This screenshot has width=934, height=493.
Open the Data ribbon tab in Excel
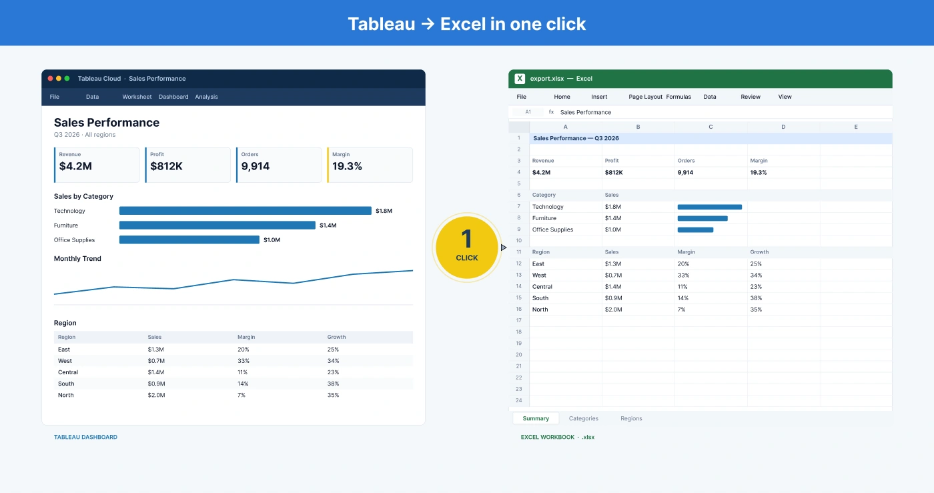(x=710, y=97)
